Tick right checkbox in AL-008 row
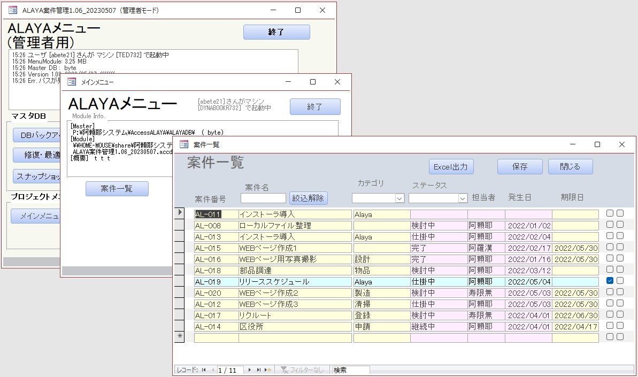This screenshot has width=638, height=377. click(620, 224)
